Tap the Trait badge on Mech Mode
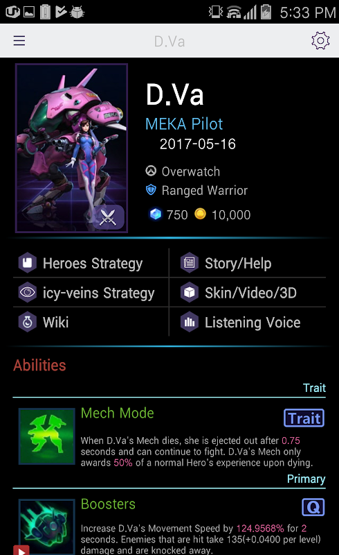This screenshot has width=339, height=555. (x=304, y=418)
